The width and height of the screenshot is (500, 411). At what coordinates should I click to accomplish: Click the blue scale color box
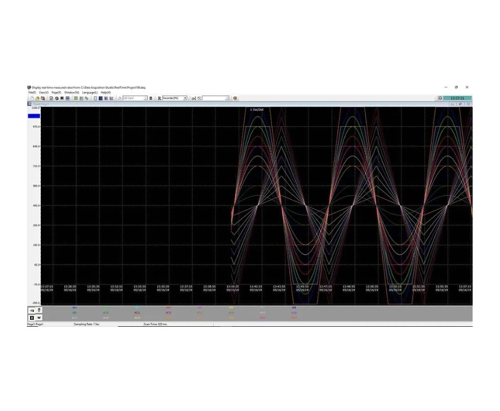click(x=34, y=116)
